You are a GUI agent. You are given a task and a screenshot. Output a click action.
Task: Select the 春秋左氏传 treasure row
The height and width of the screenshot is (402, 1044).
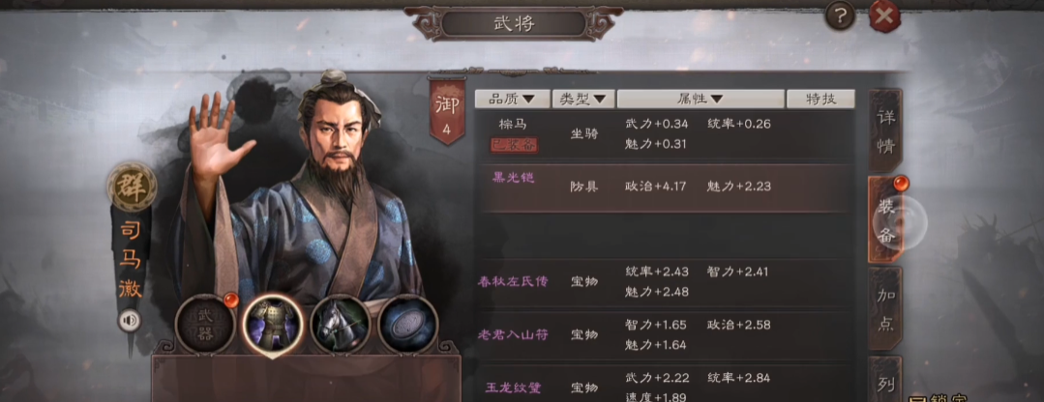665,282
